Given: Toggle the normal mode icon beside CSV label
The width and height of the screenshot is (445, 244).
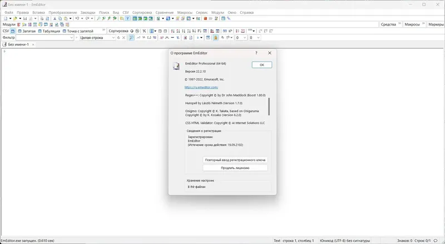Looking at the screenshot, I should [13, 31].
